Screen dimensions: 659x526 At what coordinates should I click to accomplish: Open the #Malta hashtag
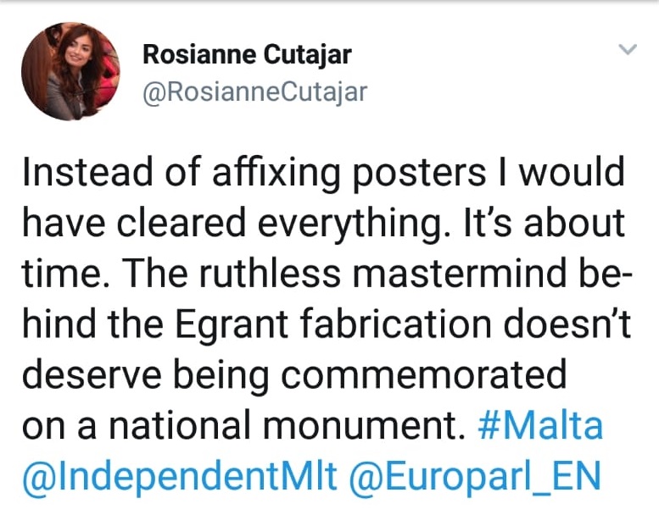539,425
